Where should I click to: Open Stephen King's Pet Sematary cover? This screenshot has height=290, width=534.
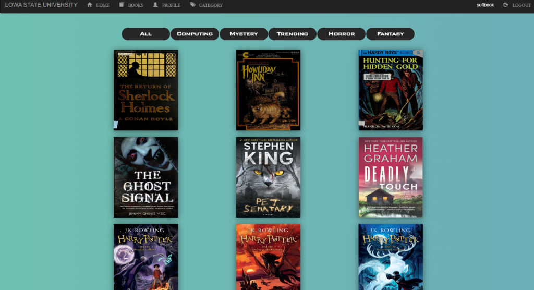(x=268, y=177)
